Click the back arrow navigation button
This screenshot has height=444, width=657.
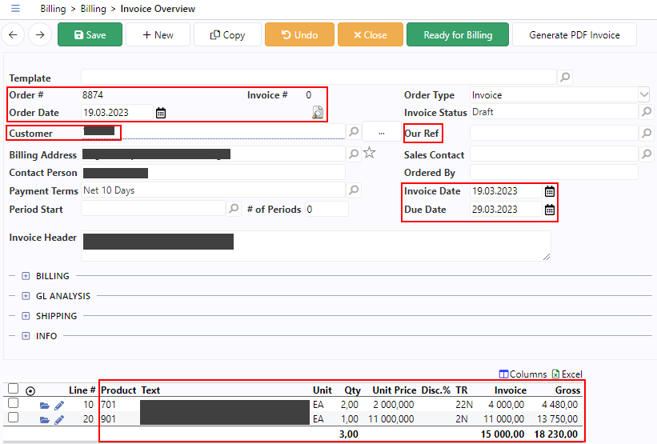14,35
